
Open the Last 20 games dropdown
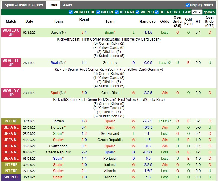[197, 12]
